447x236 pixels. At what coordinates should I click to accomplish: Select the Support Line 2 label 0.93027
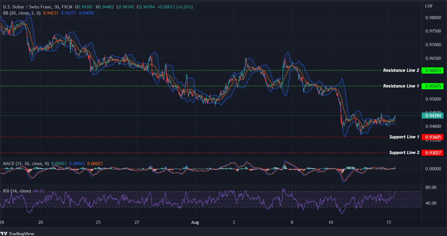tap(433, 153)
